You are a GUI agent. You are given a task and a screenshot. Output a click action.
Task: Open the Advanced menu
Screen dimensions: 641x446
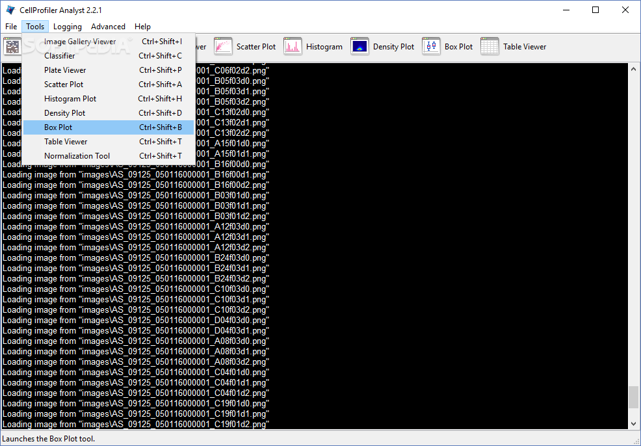pyautogui.click(x=108, y=27)
